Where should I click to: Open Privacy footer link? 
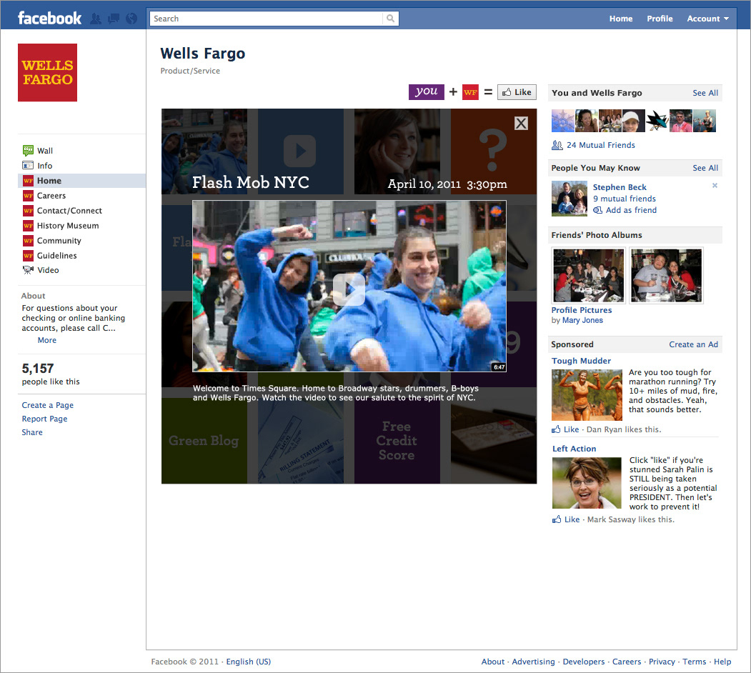(662, 662)
